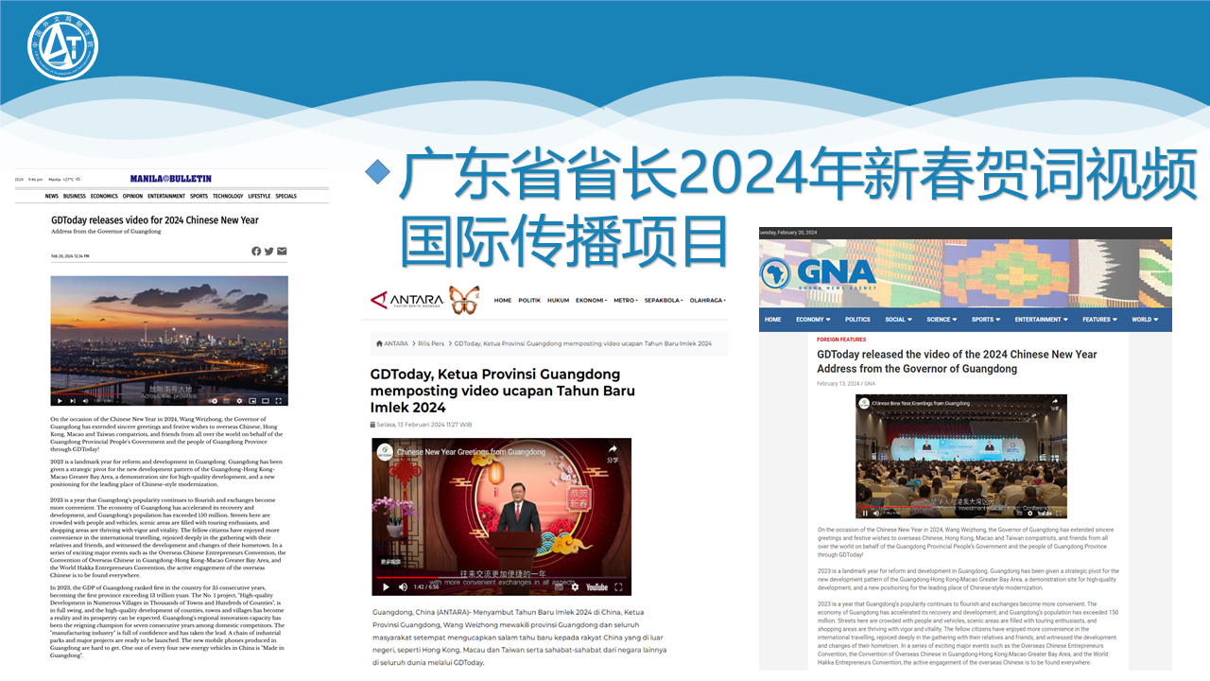
Task: Enter fullscreen on the GNA video
Action: pyautogui.click(x=1058, y=514)
